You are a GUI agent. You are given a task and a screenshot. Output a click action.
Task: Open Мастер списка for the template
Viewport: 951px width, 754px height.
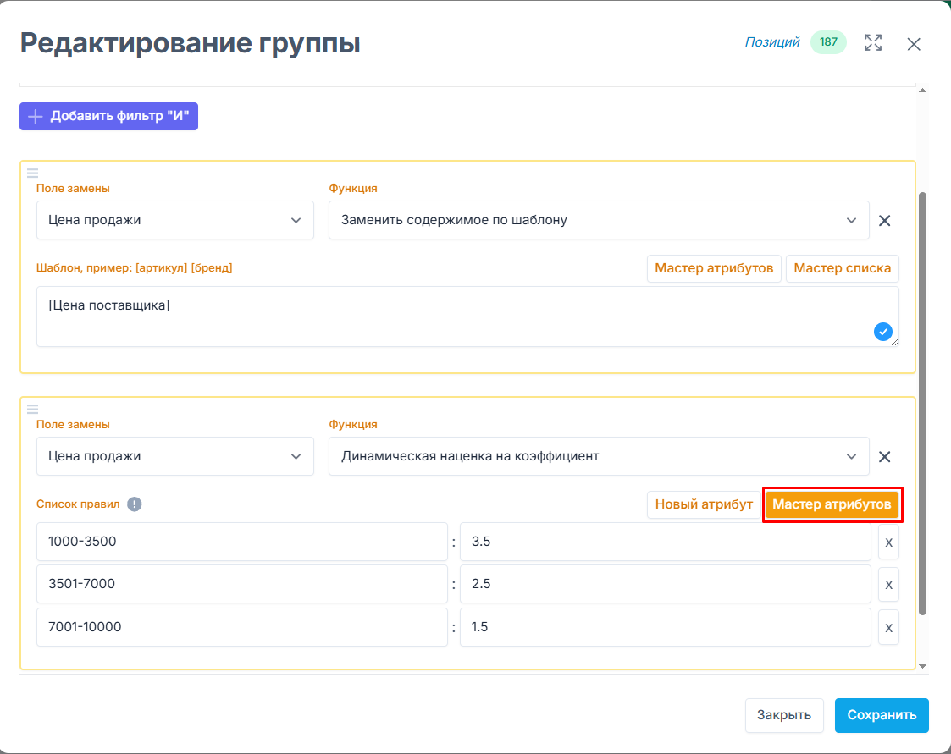pyautogui.click(x=842, y=268)
